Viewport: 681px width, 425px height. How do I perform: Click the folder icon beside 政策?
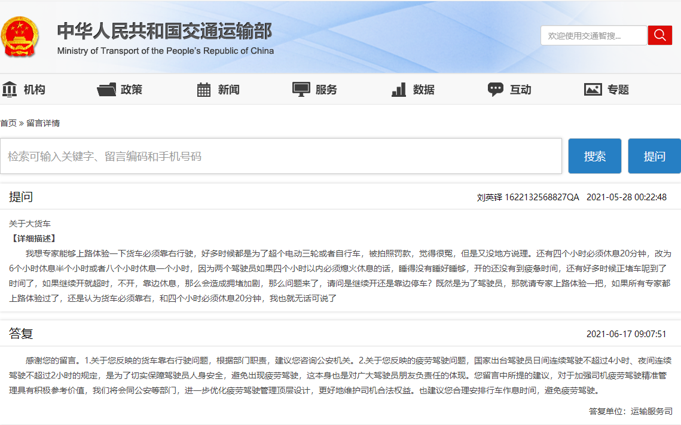click(x=106, y=90)
